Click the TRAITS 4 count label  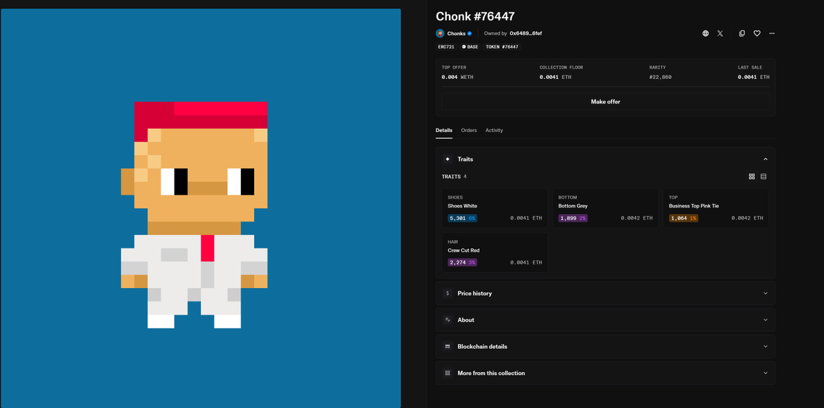click(x=454, y=176)
